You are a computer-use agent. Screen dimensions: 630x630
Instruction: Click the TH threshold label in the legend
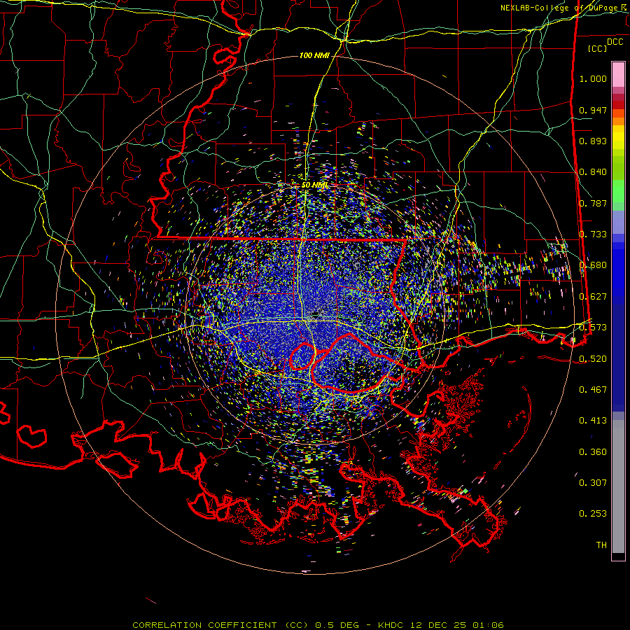click(601, 545)
